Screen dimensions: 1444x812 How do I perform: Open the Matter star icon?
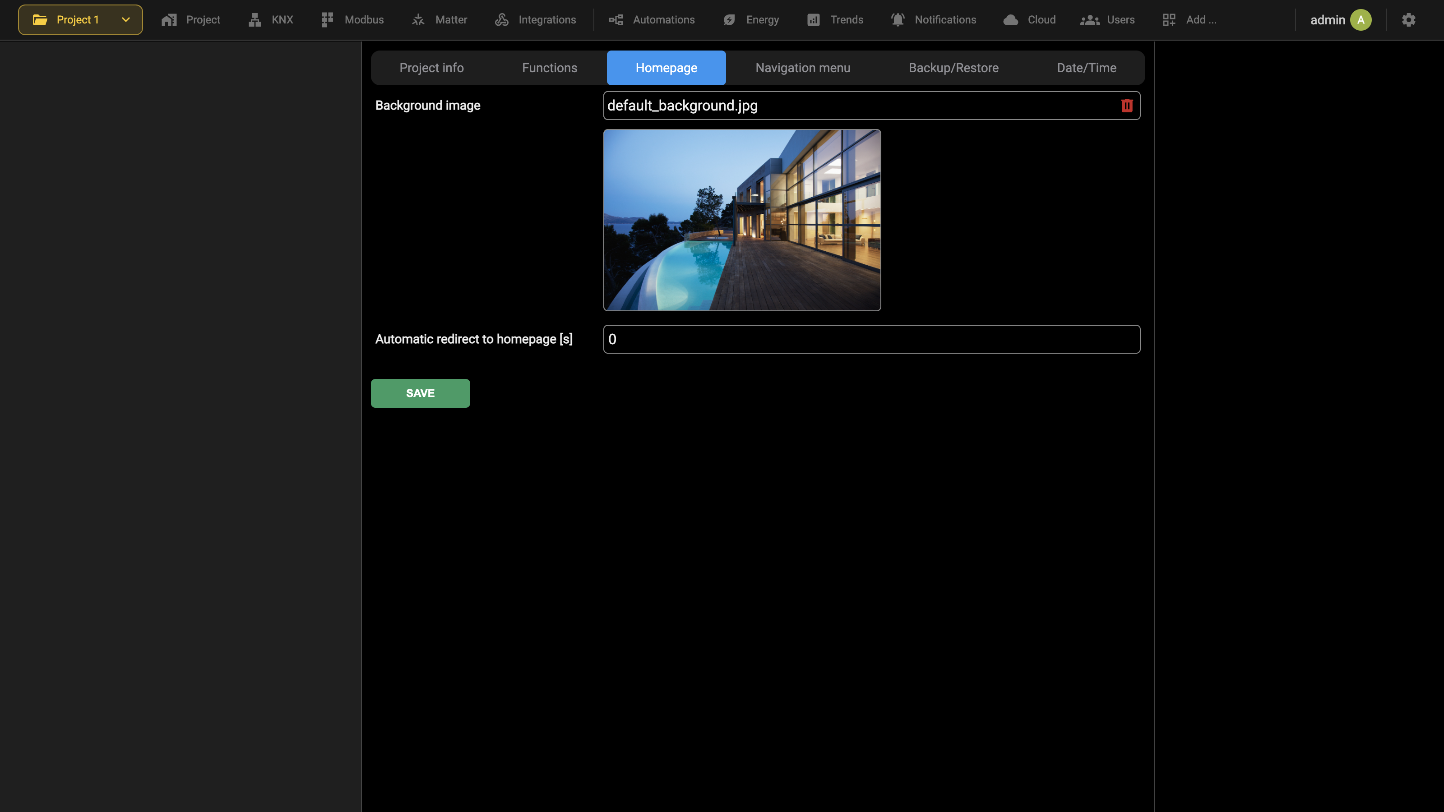(418, 19)
